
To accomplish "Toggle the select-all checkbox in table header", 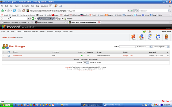I will (9, 52).
